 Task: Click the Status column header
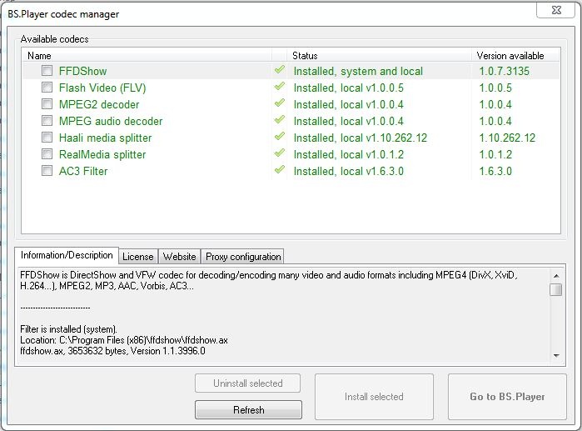(x=380, y=56)
